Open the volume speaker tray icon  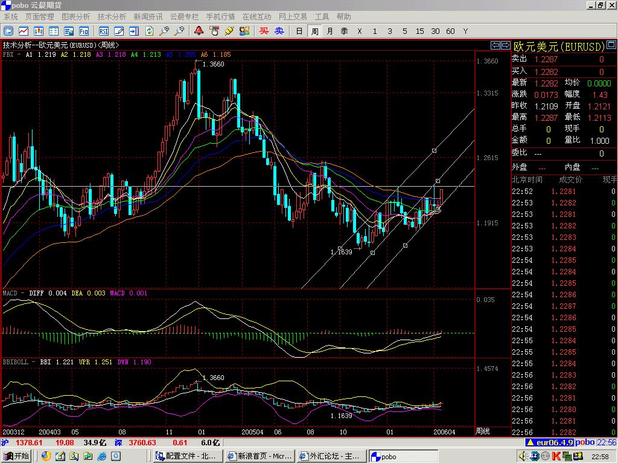(x=523, y=456)
